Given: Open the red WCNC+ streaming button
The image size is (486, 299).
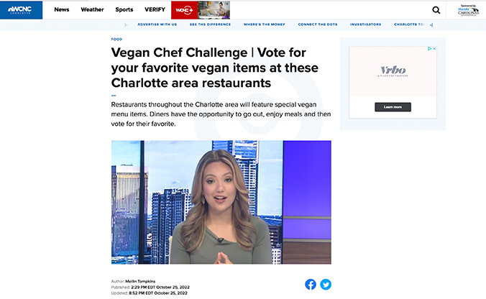Looking at the screenshot, I should (185, 10).
